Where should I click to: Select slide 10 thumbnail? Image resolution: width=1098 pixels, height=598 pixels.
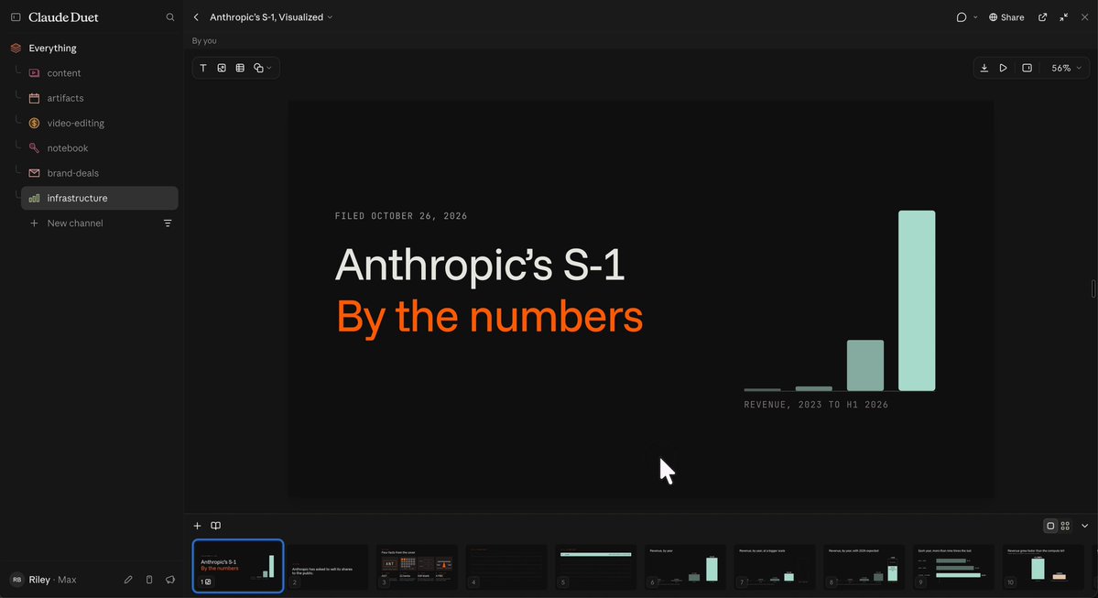click(1043, 567)
